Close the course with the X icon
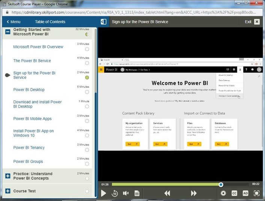This screenshot has width=265, height=201. [257, 22]
